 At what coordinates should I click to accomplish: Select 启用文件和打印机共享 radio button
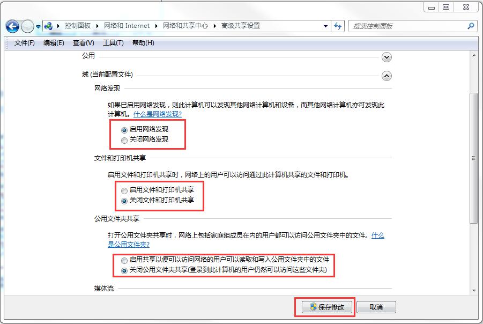[124, 190]
